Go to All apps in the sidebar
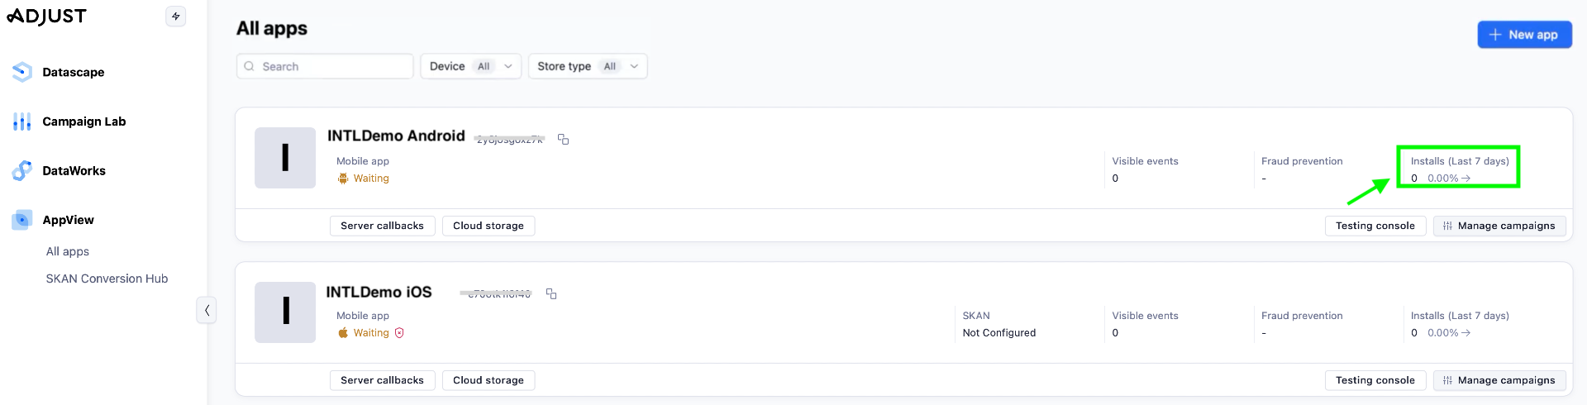Viewport: 1587px width, 405px height. pos(67,251)
